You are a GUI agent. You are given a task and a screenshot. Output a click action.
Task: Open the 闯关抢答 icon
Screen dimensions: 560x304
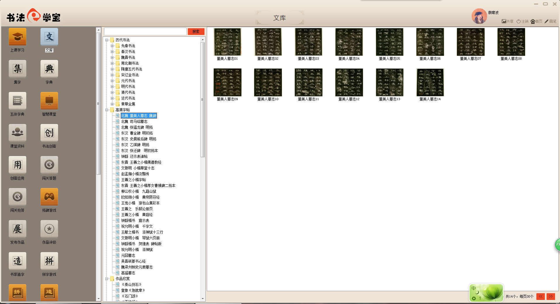click(x=17, y=197)
